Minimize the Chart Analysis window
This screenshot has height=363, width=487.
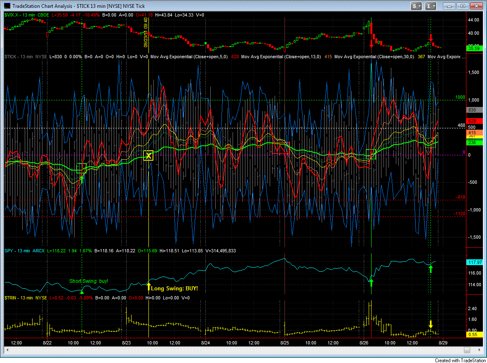449,6
